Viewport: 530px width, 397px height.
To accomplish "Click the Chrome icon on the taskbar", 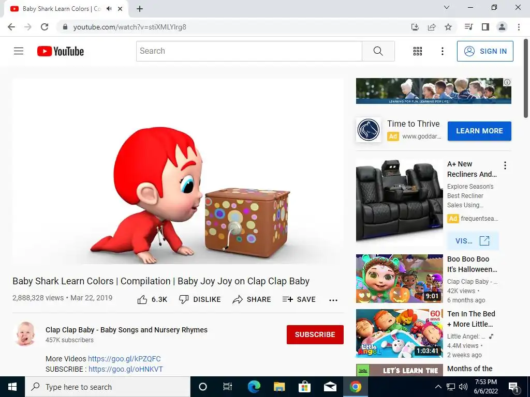I will tap(355, 387).
